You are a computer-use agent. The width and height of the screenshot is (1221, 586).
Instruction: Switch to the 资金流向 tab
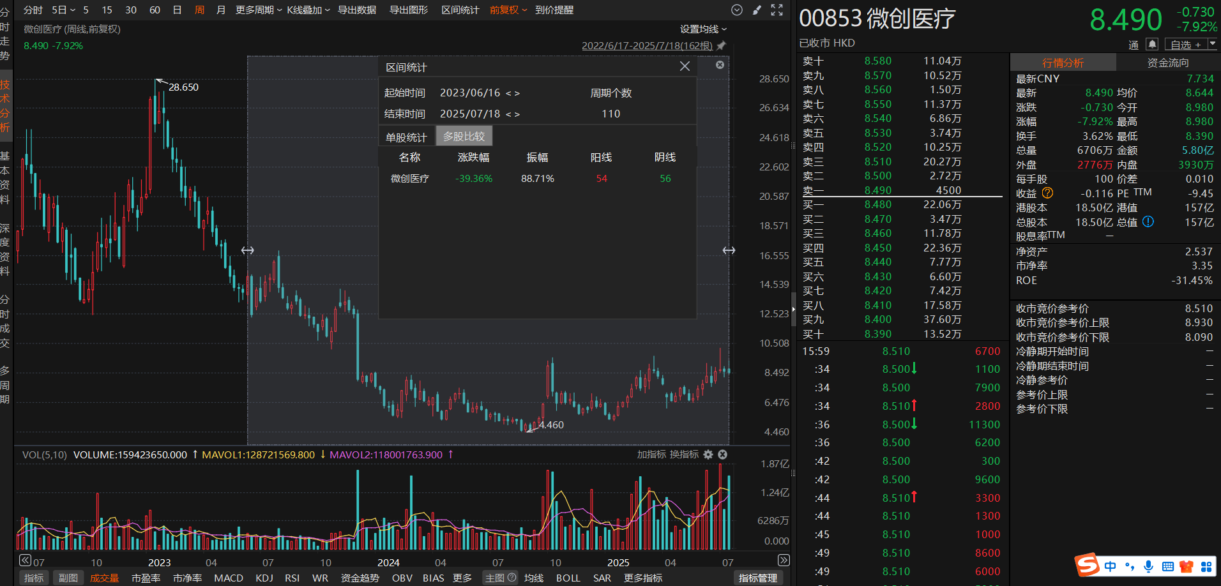pos(1168,63)
